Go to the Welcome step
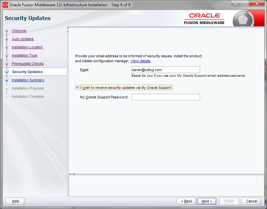Image resolution: width=267 pixels, height=209 pixels. tap(19, 31)
